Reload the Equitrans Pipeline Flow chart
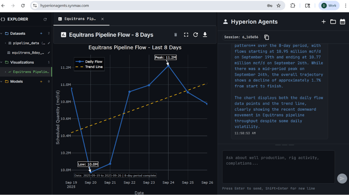The image size is (349, 195). (x=195, y=35)
